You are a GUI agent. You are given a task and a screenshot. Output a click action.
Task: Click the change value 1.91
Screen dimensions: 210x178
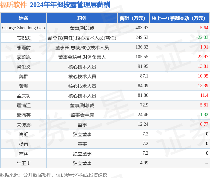204,47
